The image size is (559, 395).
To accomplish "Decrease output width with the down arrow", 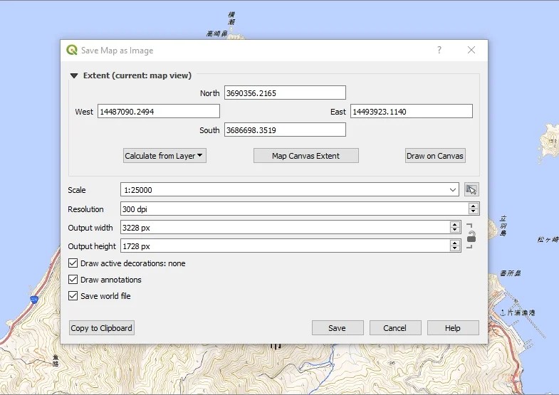I will pyautogui.click(x=454, y=230).
